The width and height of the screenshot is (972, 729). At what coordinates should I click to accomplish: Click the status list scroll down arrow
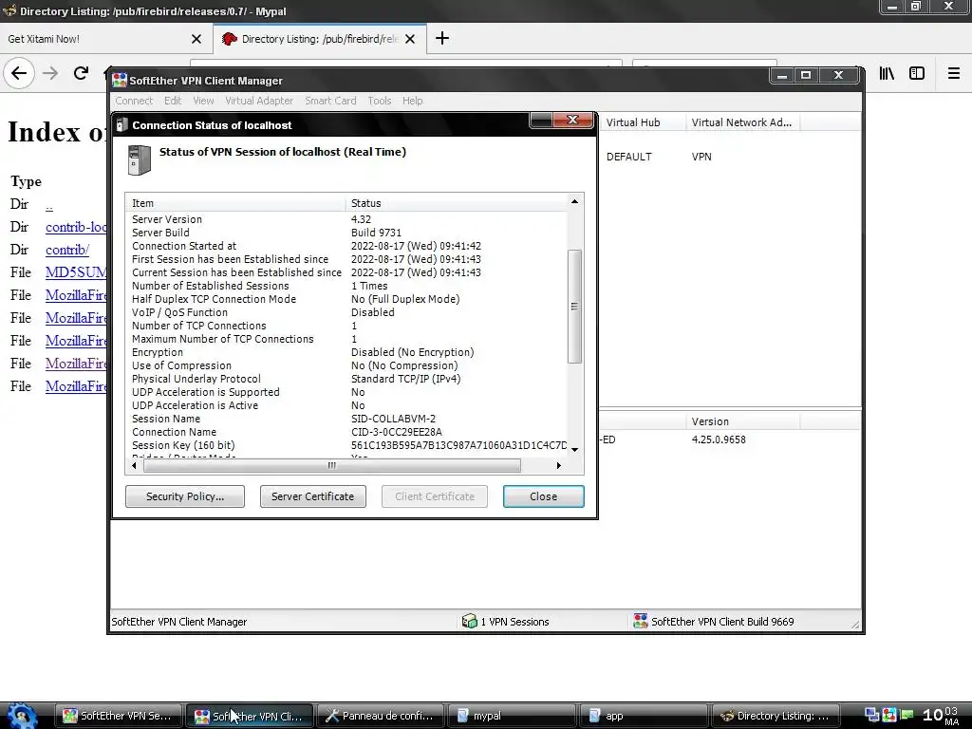[574, 449]
